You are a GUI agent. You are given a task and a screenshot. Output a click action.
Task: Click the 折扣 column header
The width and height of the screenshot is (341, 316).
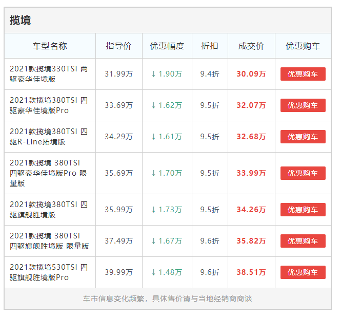210,46
